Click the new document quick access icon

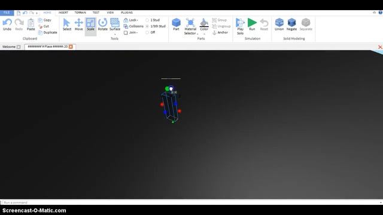tap(19, 13)
